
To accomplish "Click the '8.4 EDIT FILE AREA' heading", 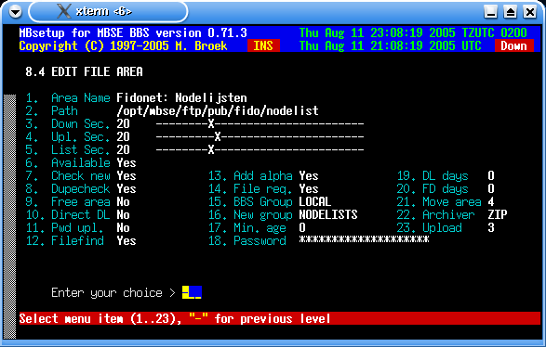I will 84,71.
